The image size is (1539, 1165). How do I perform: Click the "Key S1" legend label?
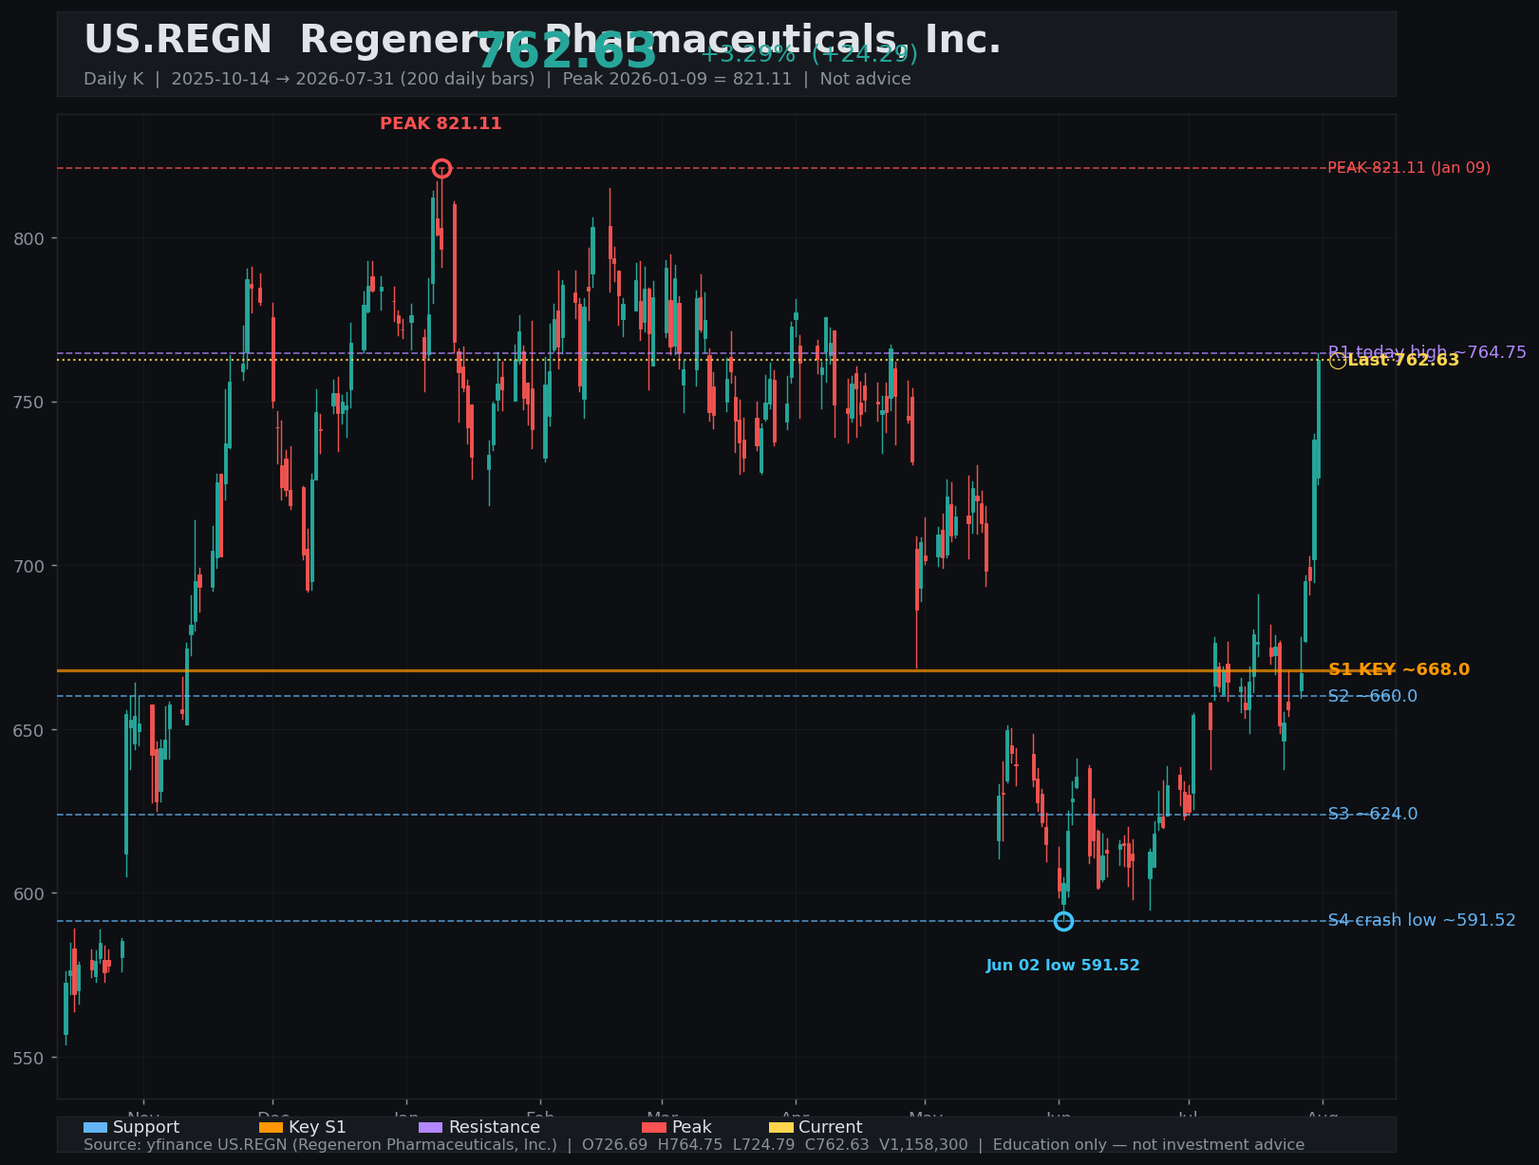click(x=317, y=1128)
